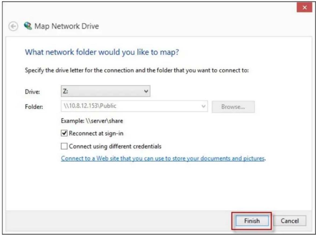Image resolution: width=316 pixels, height=235 pixels.
Task: Click the Finish button
Action: [252, 221]
